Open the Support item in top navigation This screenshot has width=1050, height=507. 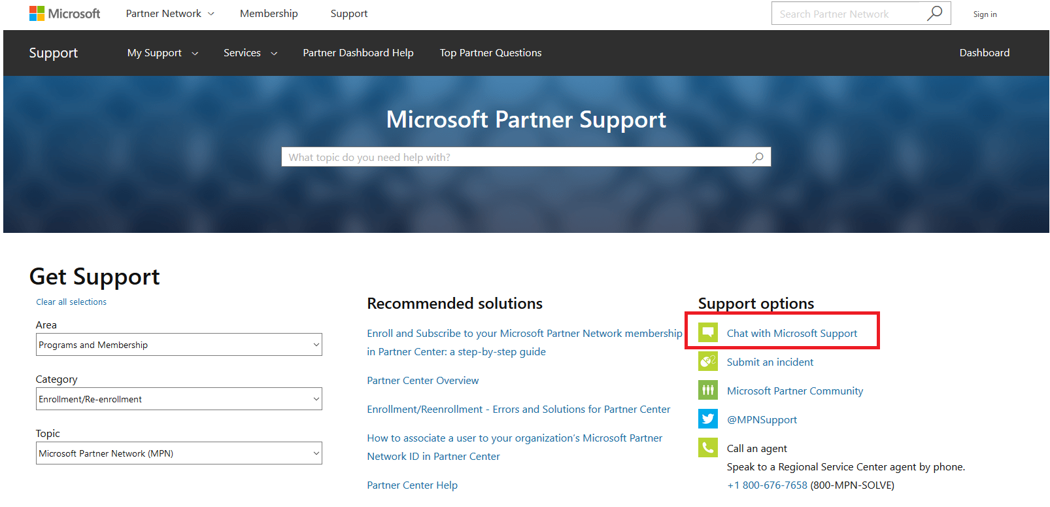349,14
